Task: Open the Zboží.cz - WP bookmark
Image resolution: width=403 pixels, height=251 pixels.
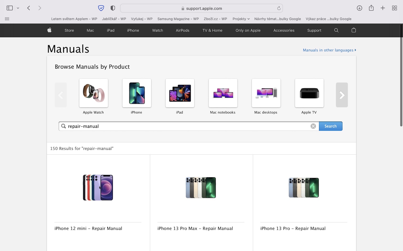Action: point(215,19)
